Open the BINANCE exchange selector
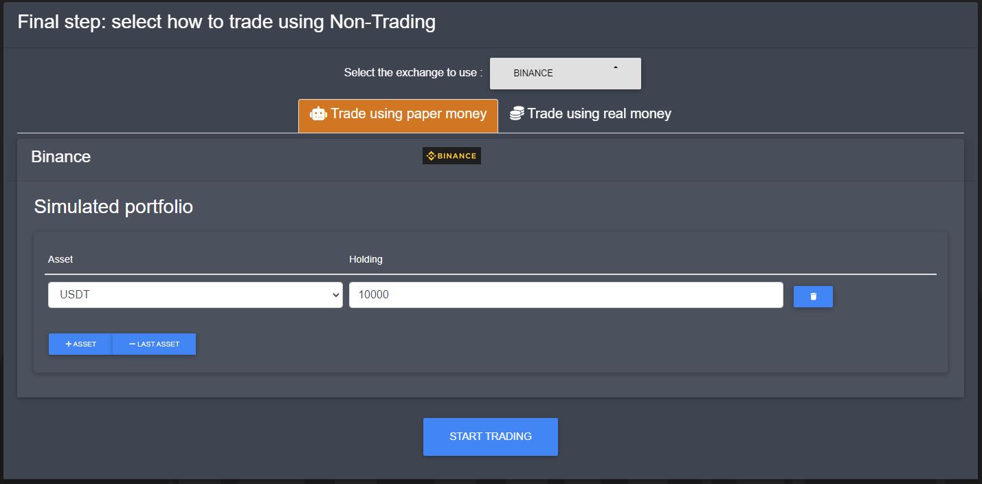This screenshot has height=484, width=982. click(564, 74)
